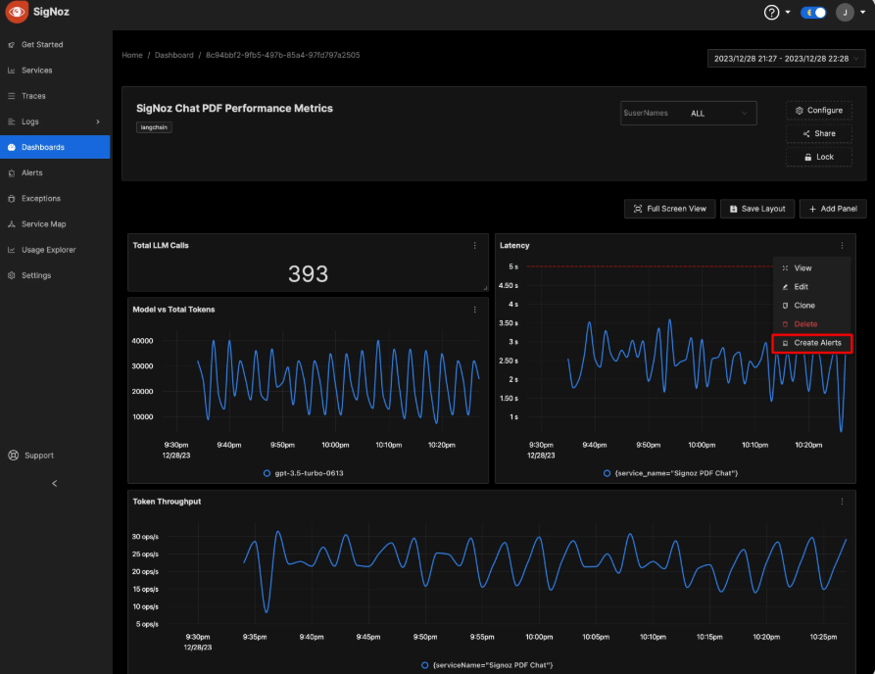Open the date time range selector
The width and height of the screenshot is (875, 674).
pyautogui.click(x=786, y=59)
